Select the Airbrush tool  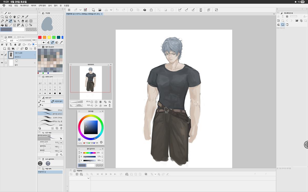click(15, 21)
